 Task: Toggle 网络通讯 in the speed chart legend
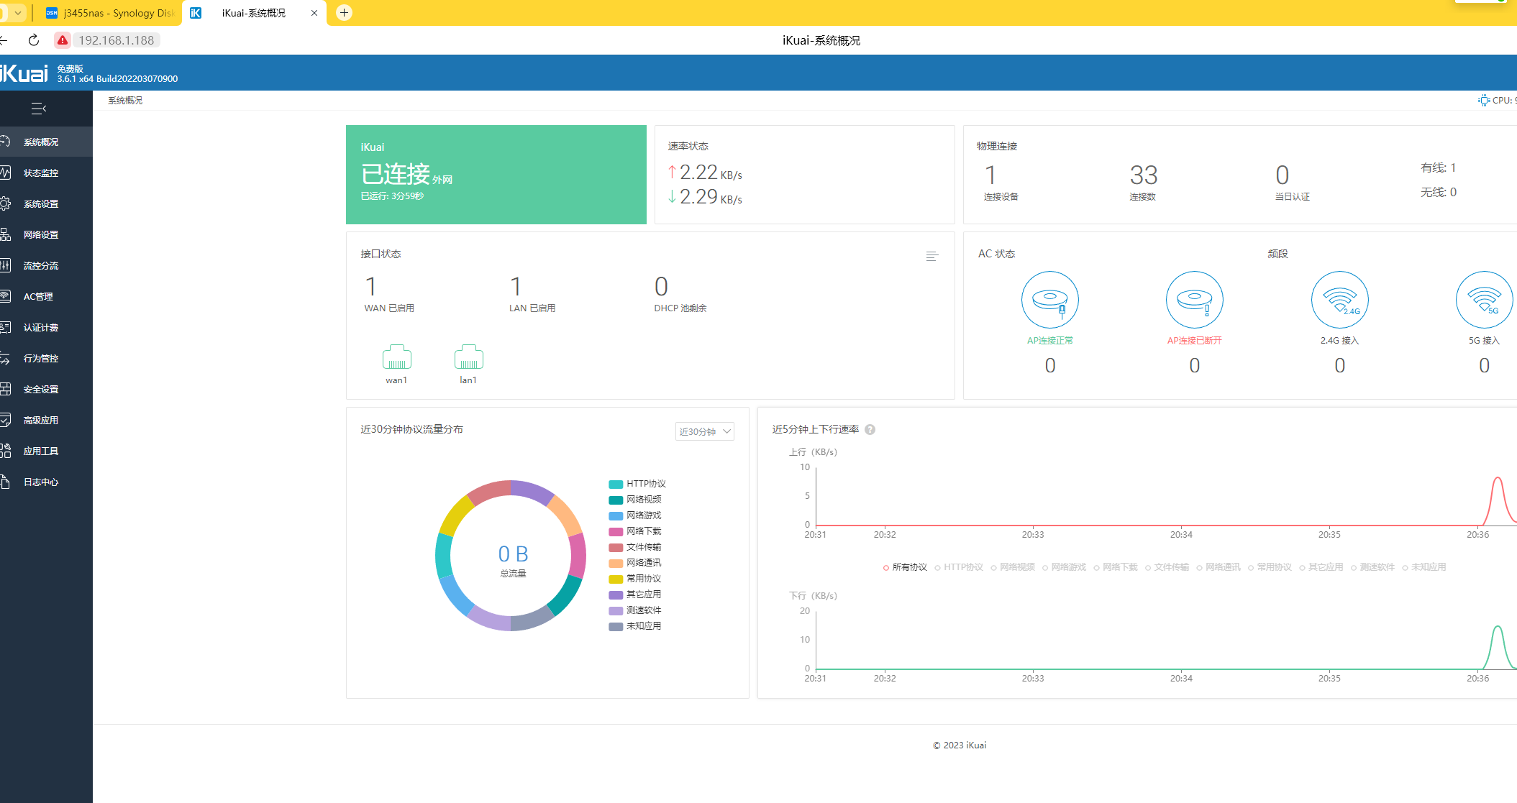[1218, 567]
